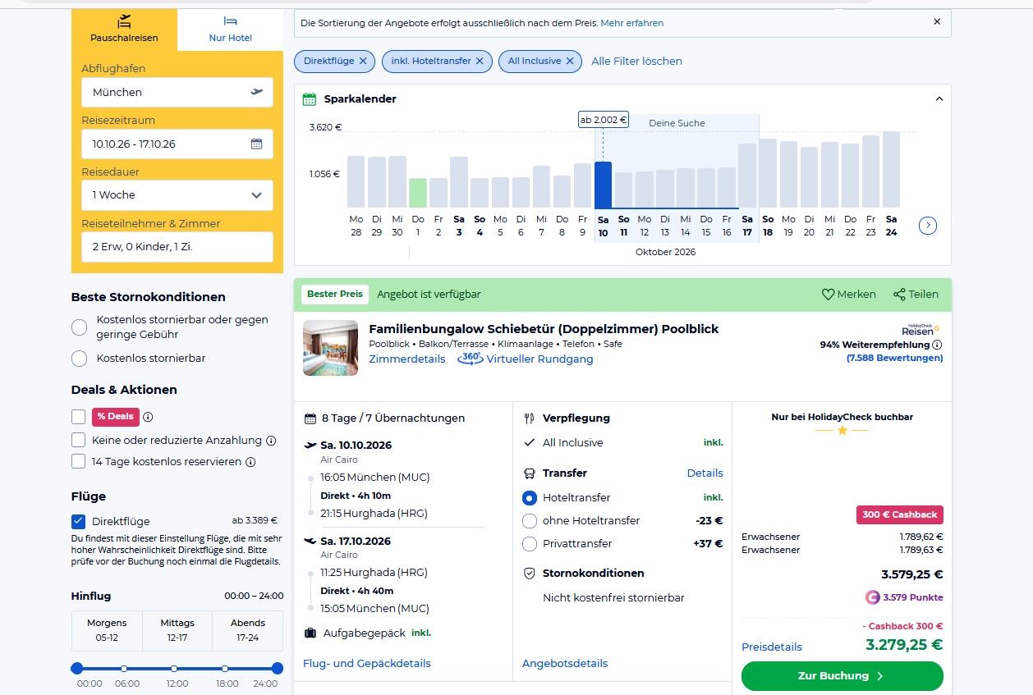
Task: Click info icon beside Keine oder reduzierte Anzahlung
Action: point(271,441)
